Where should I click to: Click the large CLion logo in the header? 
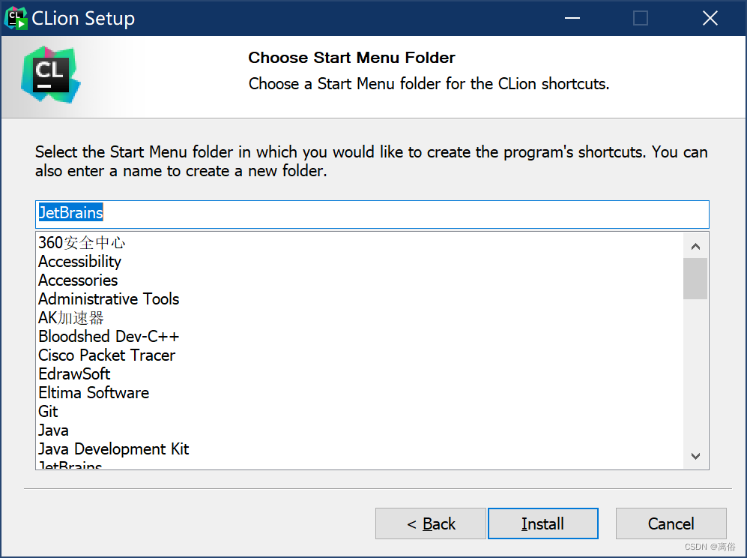(50, 75)
